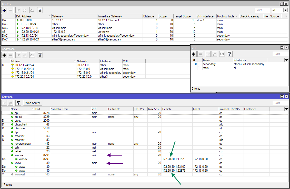Enable service with checkmark icon in Services
Screen dimensions: 290x189
pos(4,103)
